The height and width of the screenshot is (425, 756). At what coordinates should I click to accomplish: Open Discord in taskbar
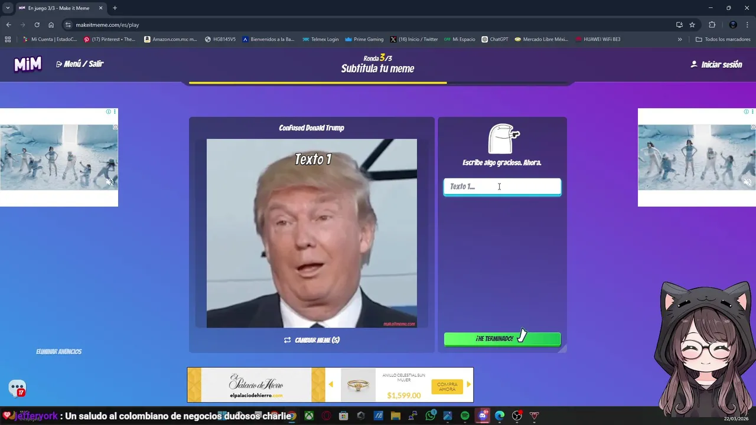pyautogui.click(x=483, y=416)
